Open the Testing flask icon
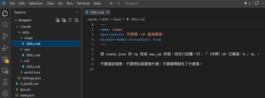The width and height of the screenshot is (265, 98). point(5,82)
